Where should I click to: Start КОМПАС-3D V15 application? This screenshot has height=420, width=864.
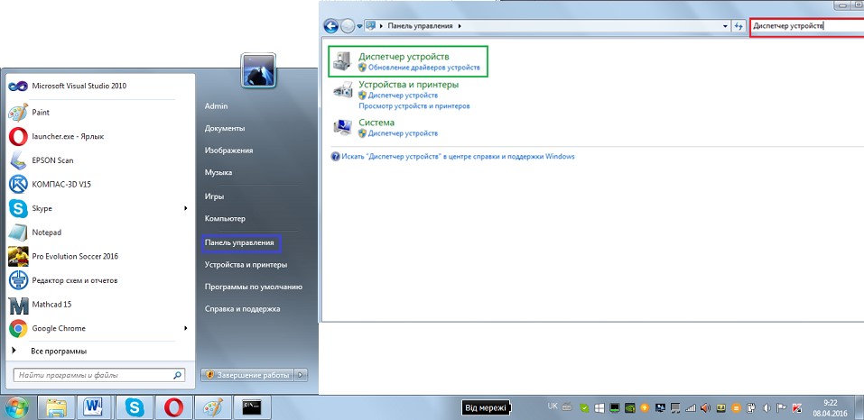61,184
